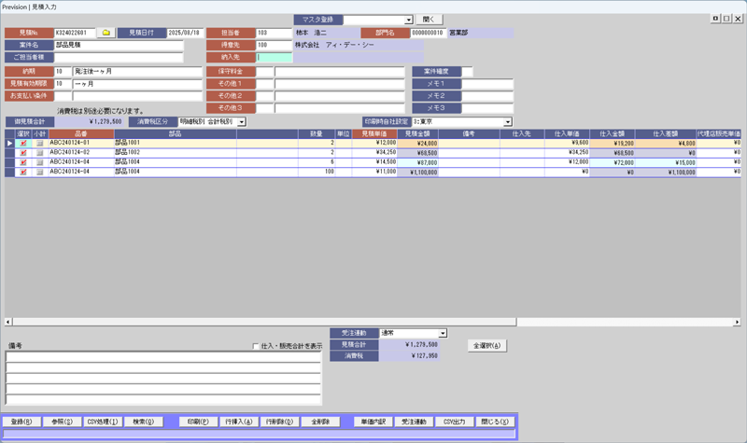Click the 小計 icon in the ABC240124-02 row
The image size is (747, 443).
(x=39, y=152)
